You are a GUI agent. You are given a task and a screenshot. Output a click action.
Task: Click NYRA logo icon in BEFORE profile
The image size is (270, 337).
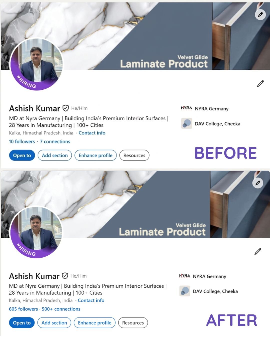click(186, 108)
